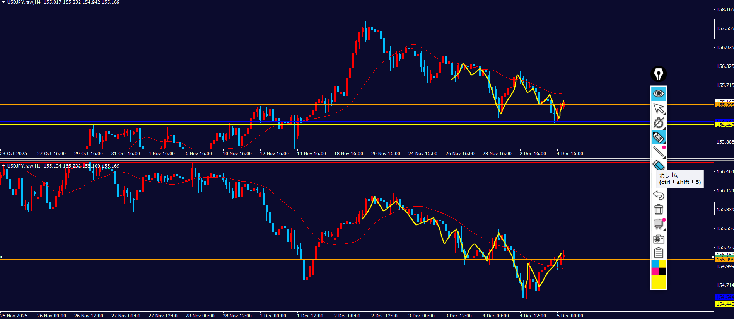The width and height of the screenshot is (734, 319).
Task: Open the whiteboard easel tool
Action: 658,224
